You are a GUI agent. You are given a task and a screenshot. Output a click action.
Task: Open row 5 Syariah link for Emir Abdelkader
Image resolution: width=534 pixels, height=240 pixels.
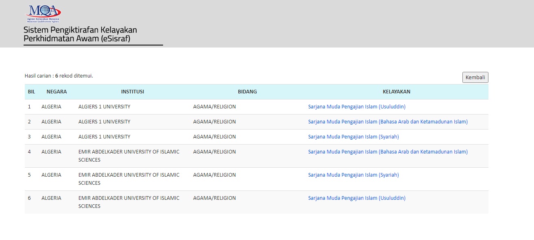353,175
